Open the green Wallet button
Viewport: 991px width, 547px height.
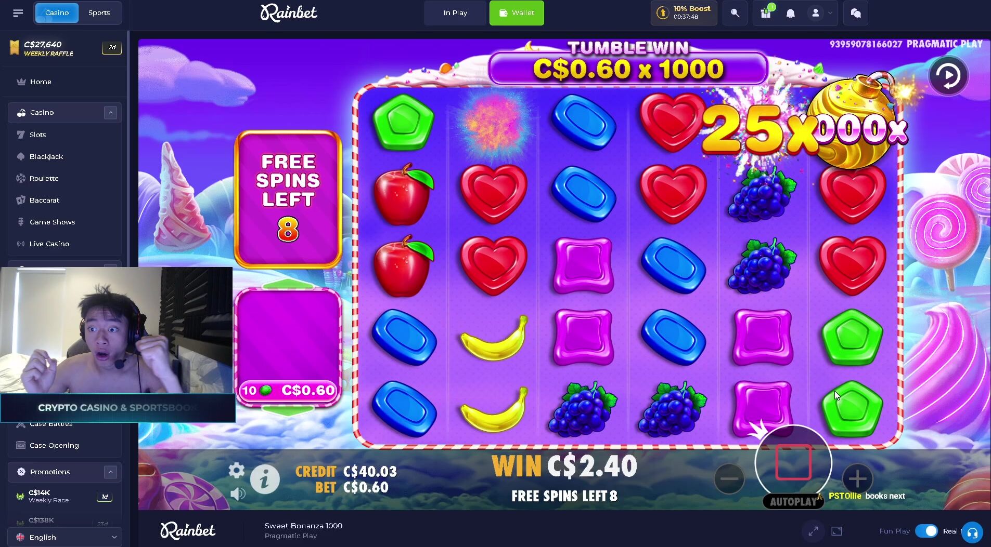tap(517, 13)
